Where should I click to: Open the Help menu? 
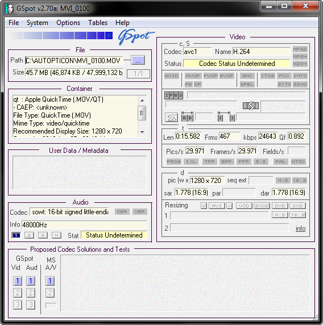pos(122,23)
